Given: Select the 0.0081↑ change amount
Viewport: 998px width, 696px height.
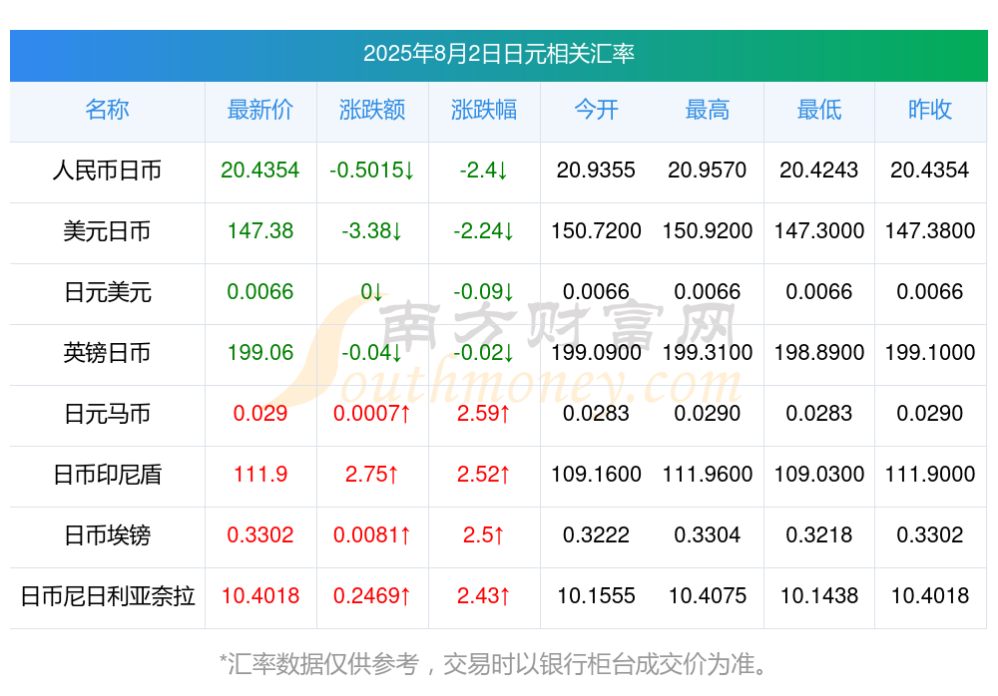Looking at the screenshot, I should (372, 534).
